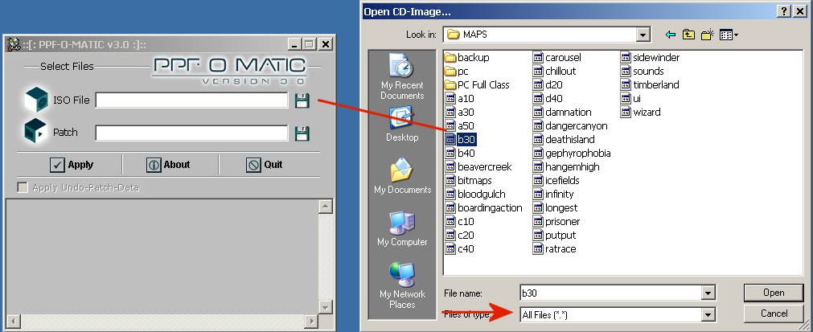Apply the patch in PPF-O-MATIC
Image resolution: width=813 pixels, height=332 pixels.
(71, 165)
